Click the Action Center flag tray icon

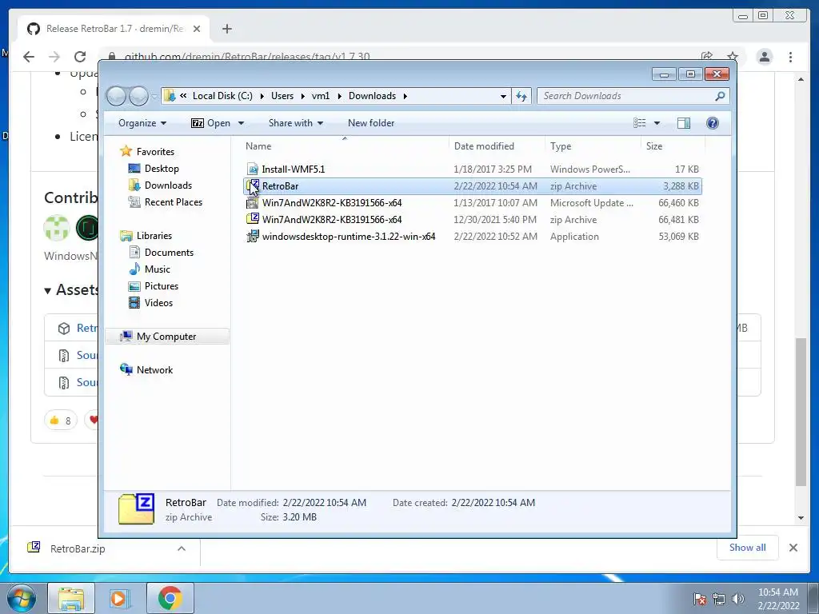coord(699,599)
